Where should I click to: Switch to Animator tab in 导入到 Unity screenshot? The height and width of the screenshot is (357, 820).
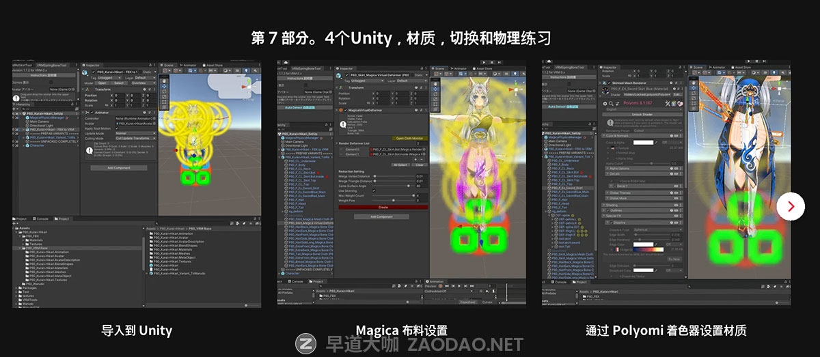point(188,66)
